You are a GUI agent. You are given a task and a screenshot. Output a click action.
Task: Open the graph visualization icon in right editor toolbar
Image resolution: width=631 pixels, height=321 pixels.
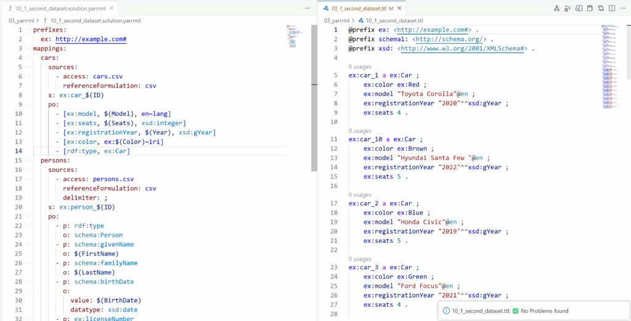coord(557,8)
